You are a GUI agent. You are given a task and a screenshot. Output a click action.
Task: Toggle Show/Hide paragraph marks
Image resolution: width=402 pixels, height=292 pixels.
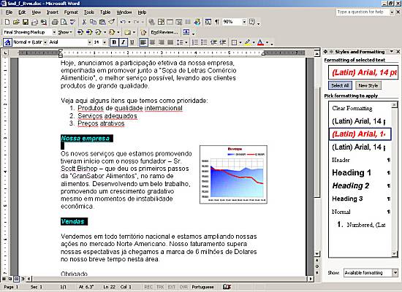[217, 22]
